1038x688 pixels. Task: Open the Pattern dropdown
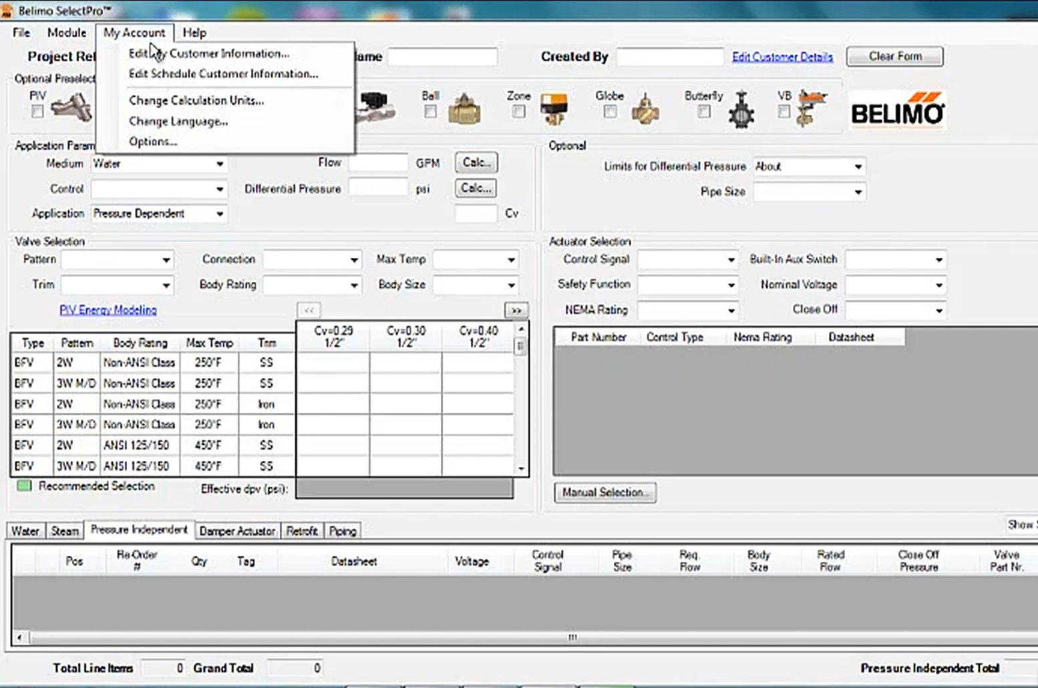[x=117, y=260]
